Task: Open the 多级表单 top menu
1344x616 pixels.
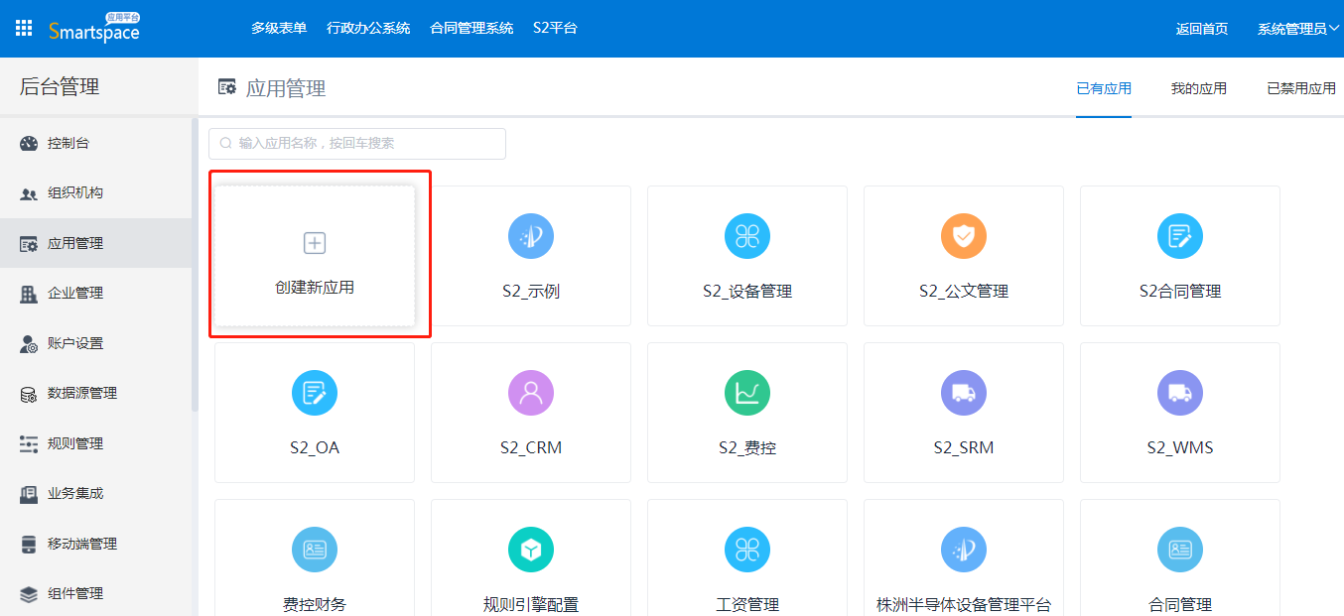Action: point(279,28)
